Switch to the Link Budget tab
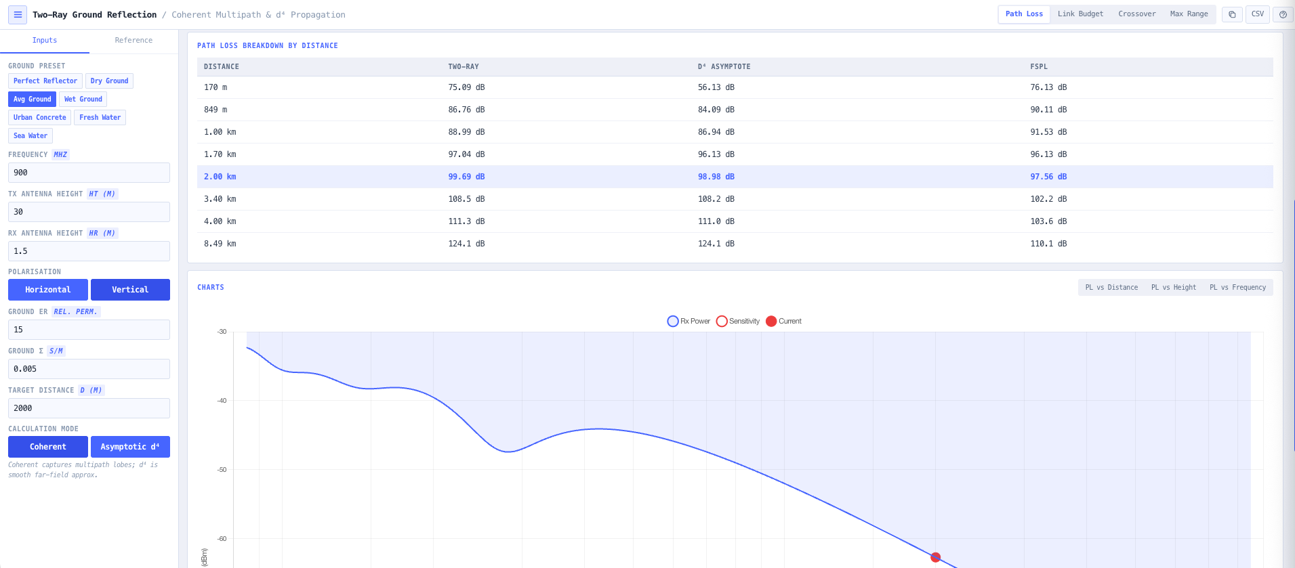Screen dimensions: 1295x568 (1080, 14)
